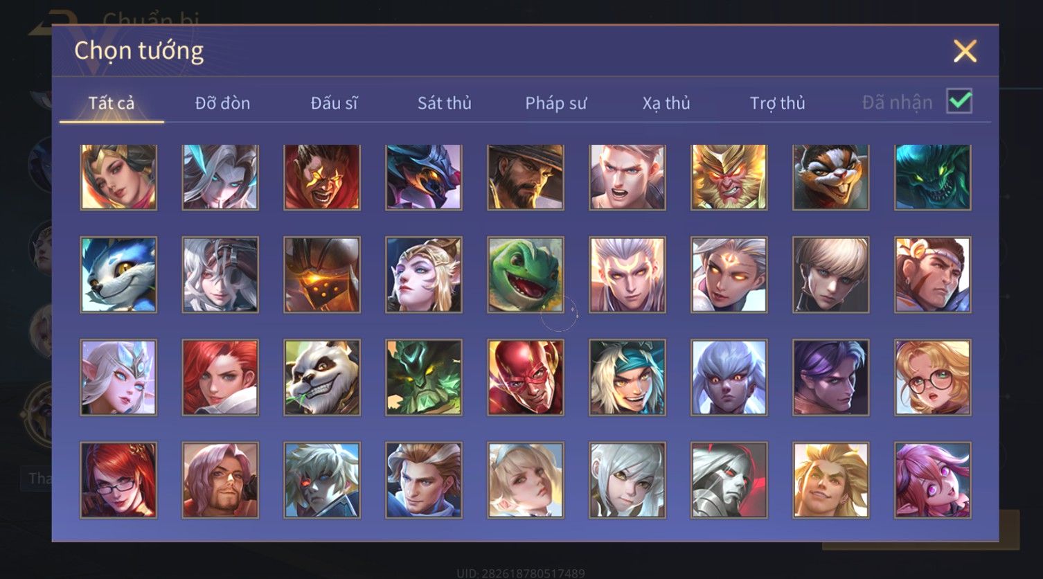
Task: Select the green forest monster hero
Action: (424, 377)
